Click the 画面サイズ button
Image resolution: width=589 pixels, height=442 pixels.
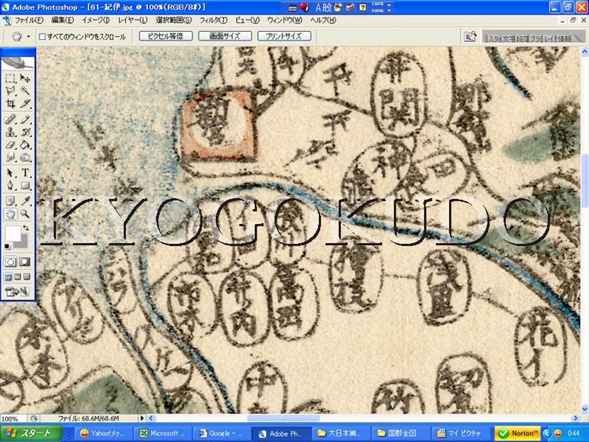pos(225,36)
